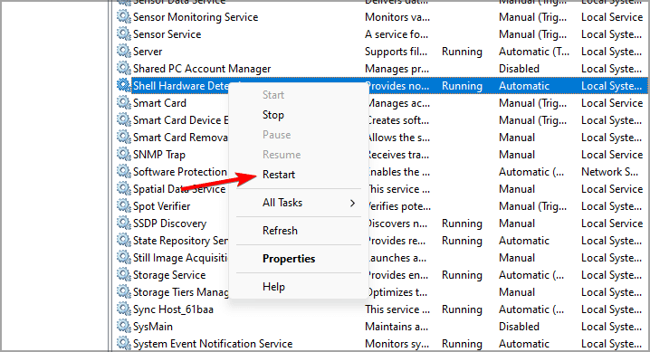Click the SNMP Trap service gear icon
This screenshot has height=352, width=650.
pyautogui.click(x=123, y=154)
